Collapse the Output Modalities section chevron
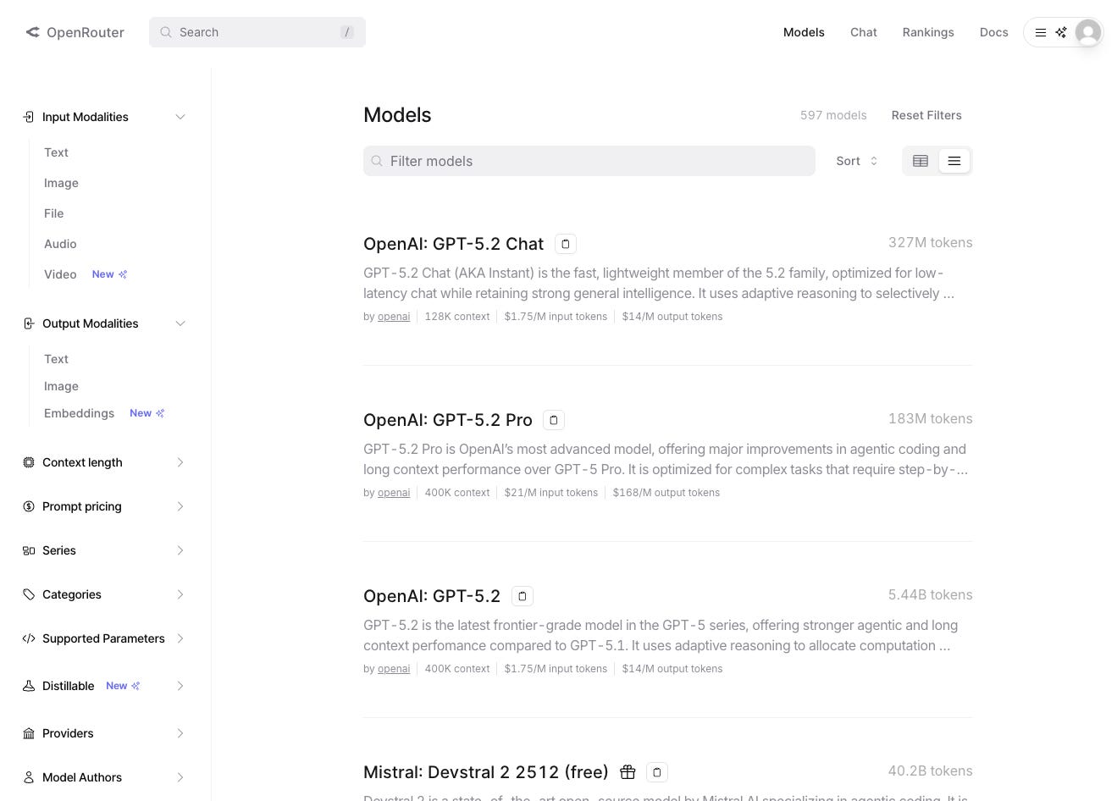 pos(180,323)
